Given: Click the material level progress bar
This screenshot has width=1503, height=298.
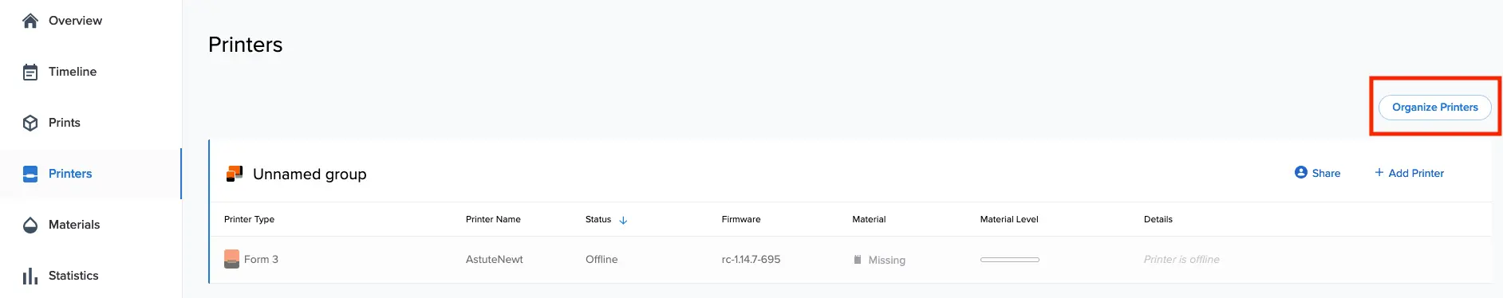Looking at the screenshot, I should (x=1009, y=260).
